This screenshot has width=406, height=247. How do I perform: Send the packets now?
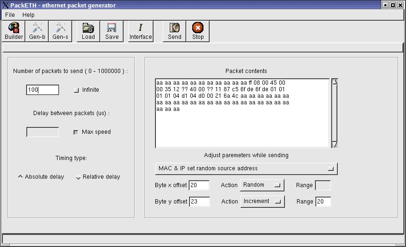[174, 31]
